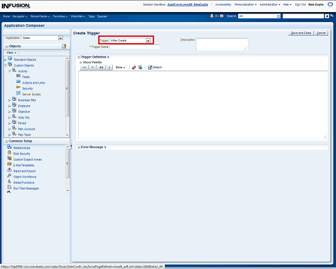Click the Fields icon under Activity
This screenshot has width=336, height=269.
(18, 76)
